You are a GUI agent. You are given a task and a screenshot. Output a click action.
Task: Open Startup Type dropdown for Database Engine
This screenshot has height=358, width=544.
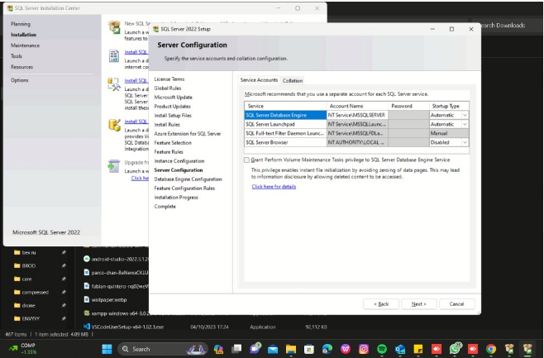[465, 115]
